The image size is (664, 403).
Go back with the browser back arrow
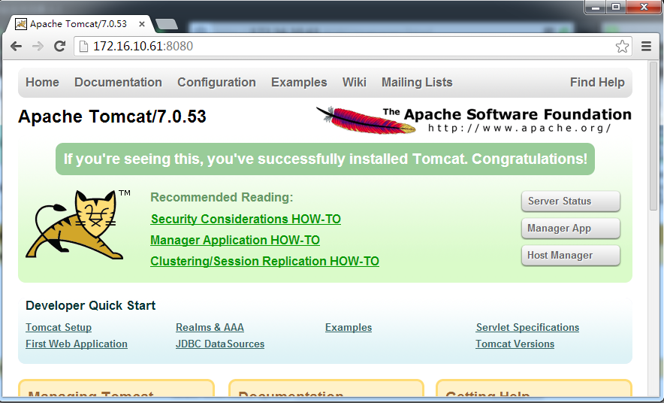pyautogui.click(x=16, y=46)
